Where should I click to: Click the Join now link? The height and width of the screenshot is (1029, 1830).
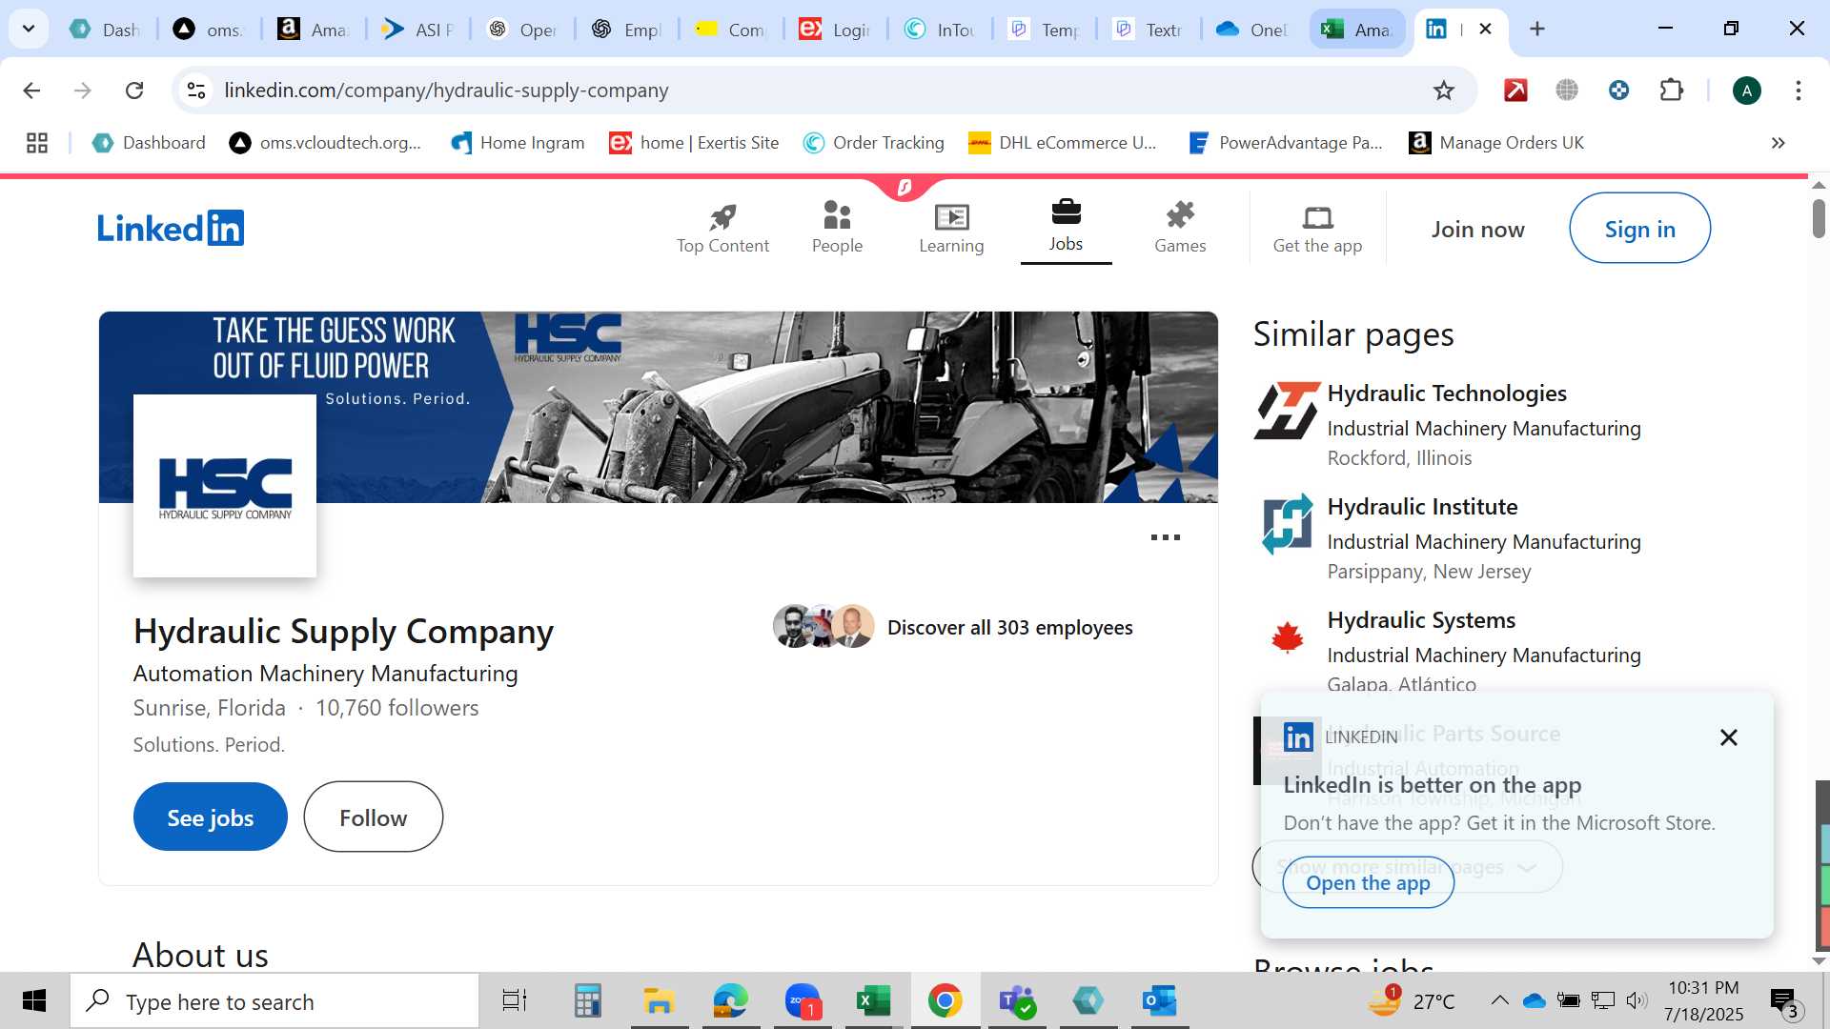[x=1477, y=230]
